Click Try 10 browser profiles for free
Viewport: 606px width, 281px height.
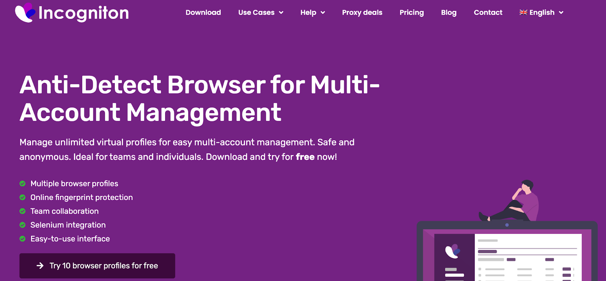(97, 266)
